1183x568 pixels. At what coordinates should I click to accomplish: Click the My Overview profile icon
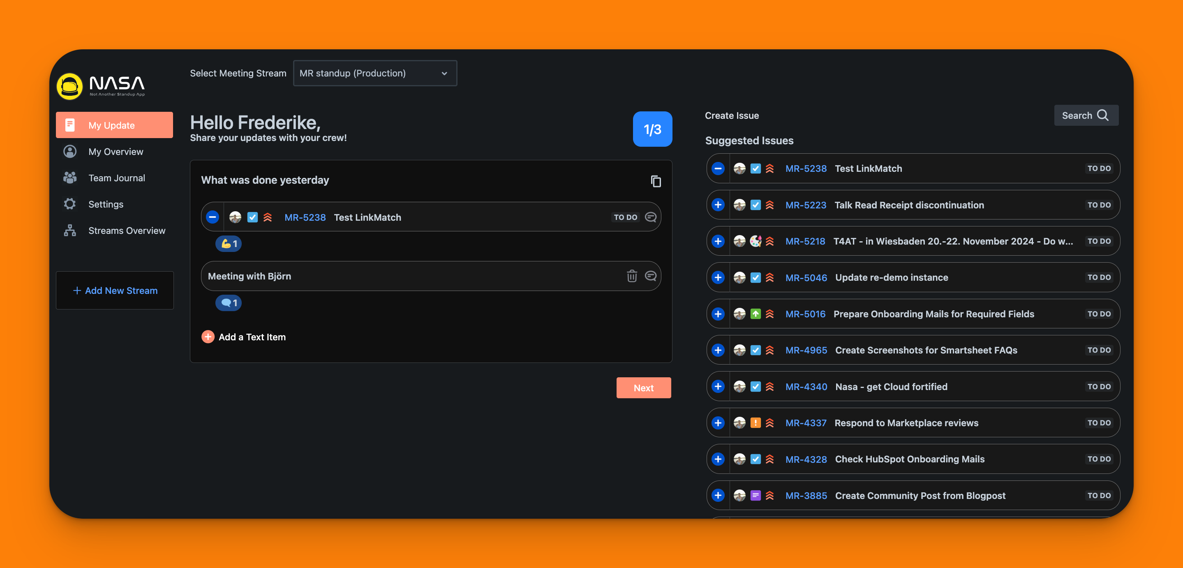pos(70,152)
